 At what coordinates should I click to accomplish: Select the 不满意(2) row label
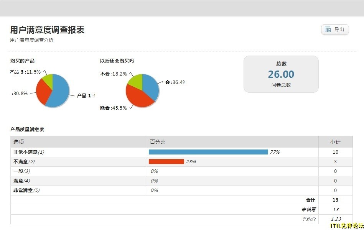24,162
